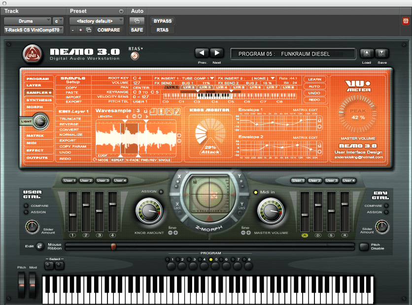Open the T-RackS CS VintComp670 plugin selector
Viewport: 412px width, 305px height.
34,30
